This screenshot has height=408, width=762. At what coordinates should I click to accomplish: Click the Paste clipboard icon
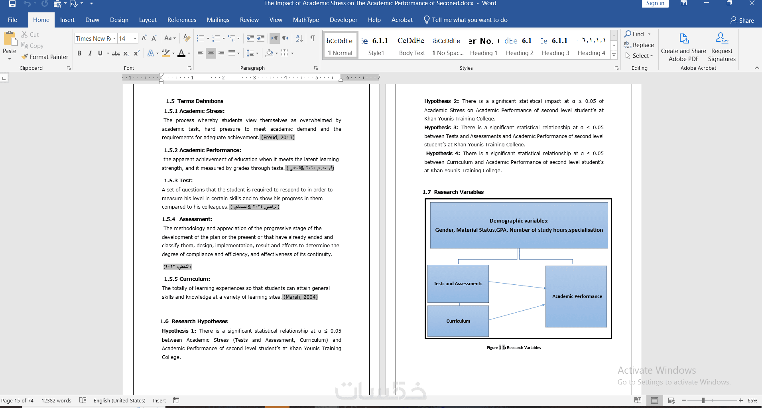(10, 39)
